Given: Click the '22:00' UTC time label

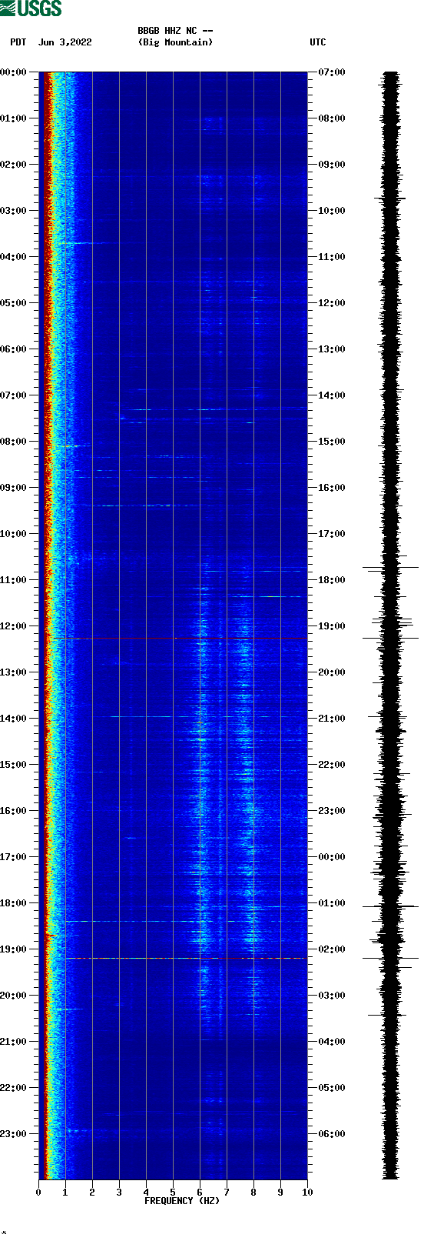Looking at the screenshot, I should point(332,765).
